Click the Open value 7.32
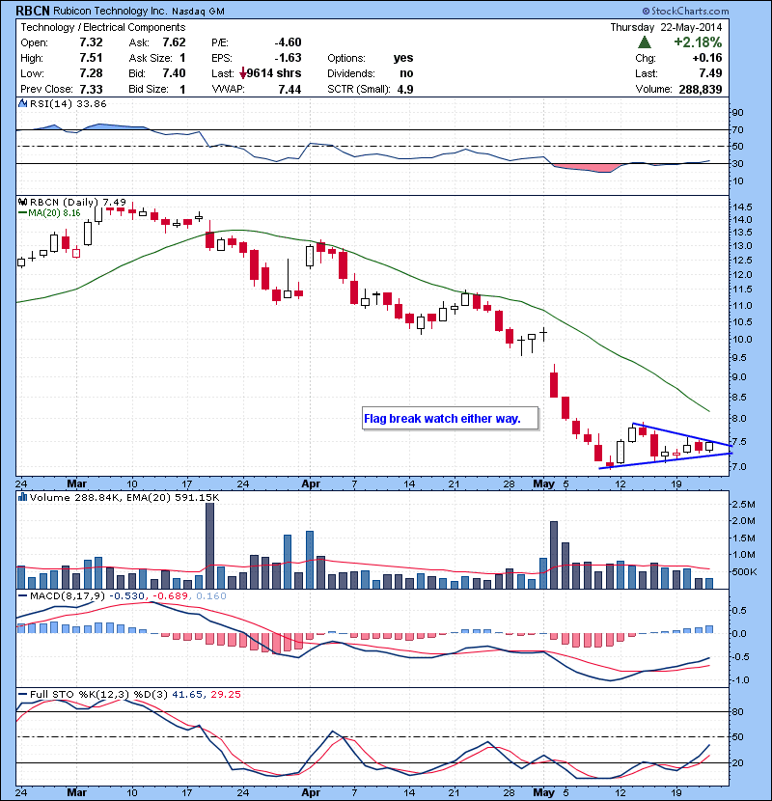The image size is (772, 801). coord(91,42)
